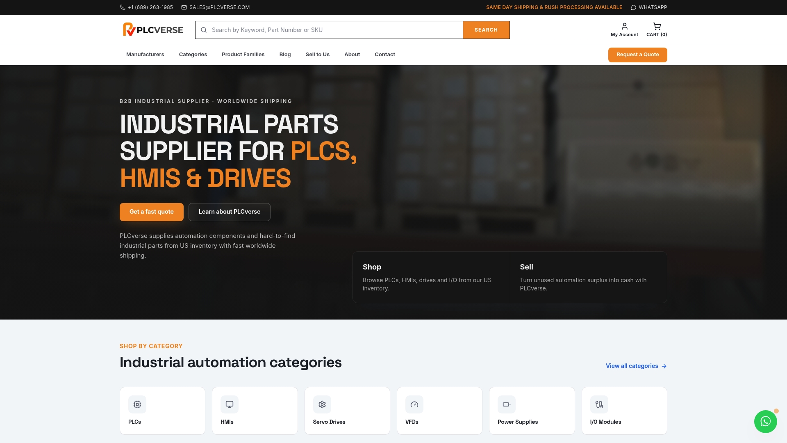Click Learn about PLCverse button

pos(230,212)
